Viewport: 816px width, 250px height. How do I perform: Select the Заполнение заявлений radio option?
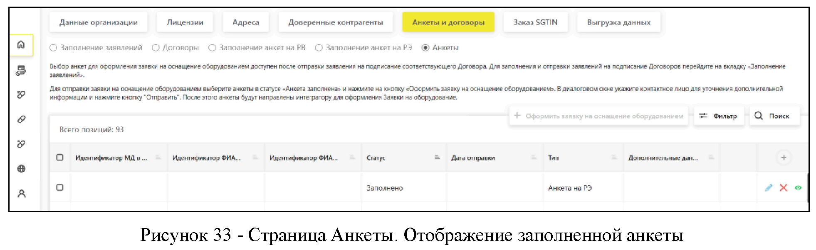[x=53, y=48]
